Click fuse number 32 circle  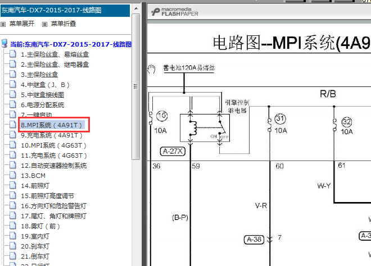coord(347,122)
